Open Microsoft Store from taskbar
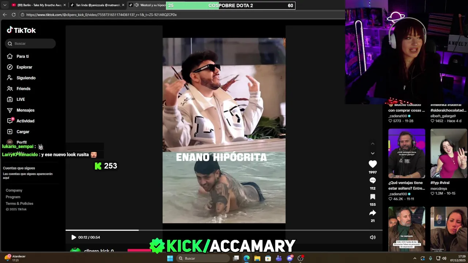Screen dimensions: 468x263 (268, 258)
